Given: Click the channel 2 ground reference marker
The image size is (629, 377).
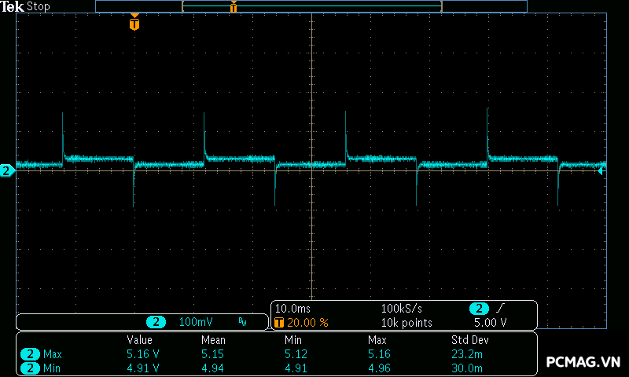Looking at the screenshot, I should (x=6, y=170).
